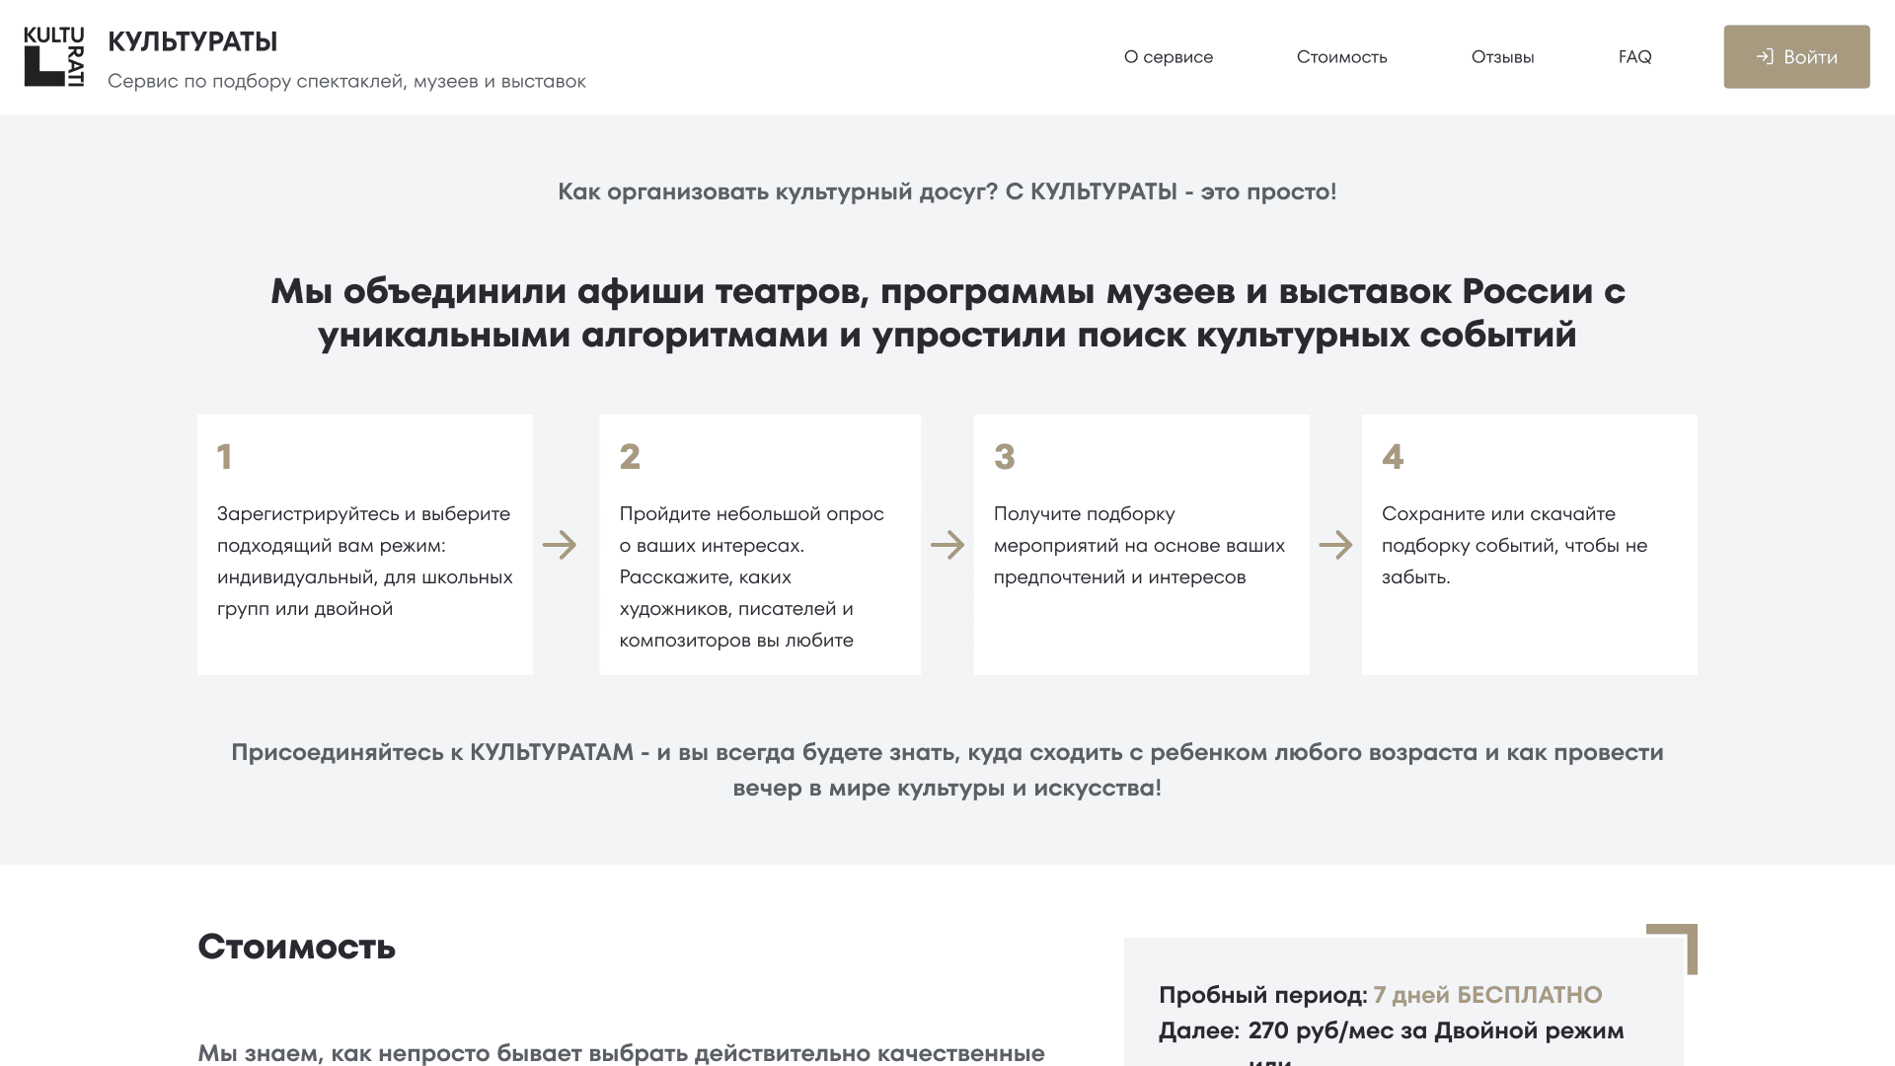Click the '7 дней БЕСПЛАТНО' trial text
The height and width of the screenshot is (1066, 1895).
point(1487,995)
